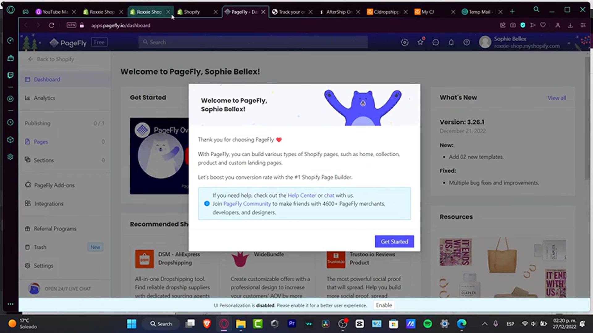Open the PageFly Community link
Screen dimensions: 593x333
[x=247, y=204]
